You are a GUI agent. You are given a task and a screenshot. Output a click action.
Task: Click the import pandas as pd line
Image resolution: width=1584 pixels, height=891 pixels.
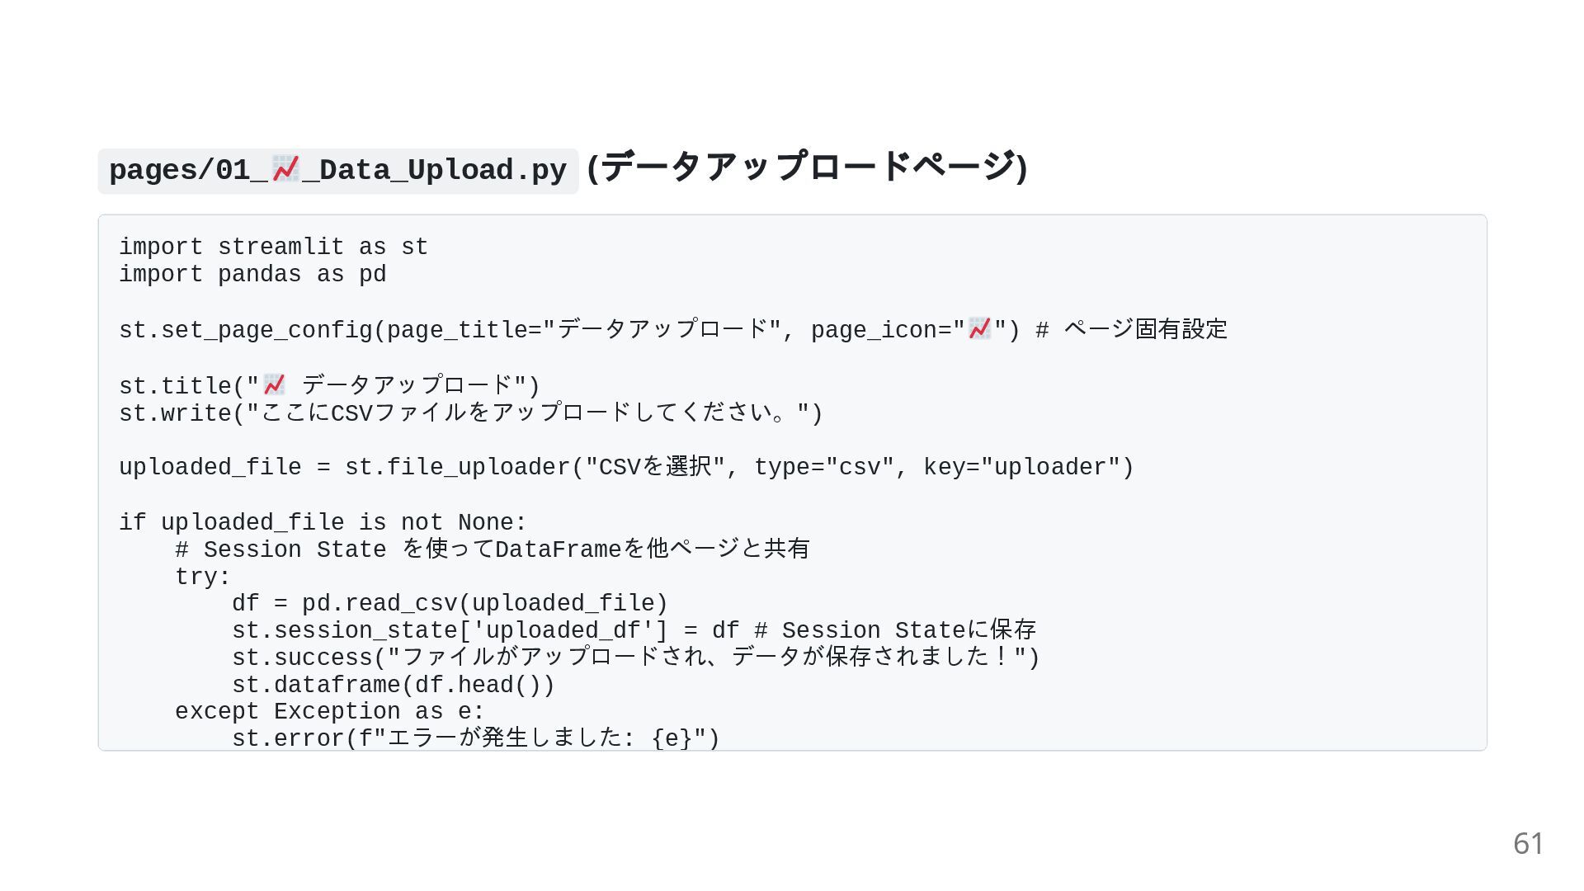[x=252, y=275]
